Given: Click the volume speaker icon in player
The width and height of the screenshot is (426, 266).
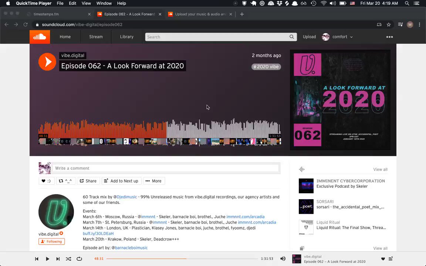Looking at the screenshot, I should [x=283, y=259].
